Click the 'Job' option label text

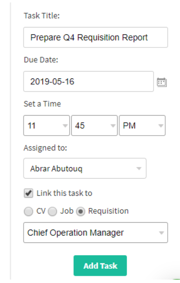pyautogui.click(x=67, y=211)
